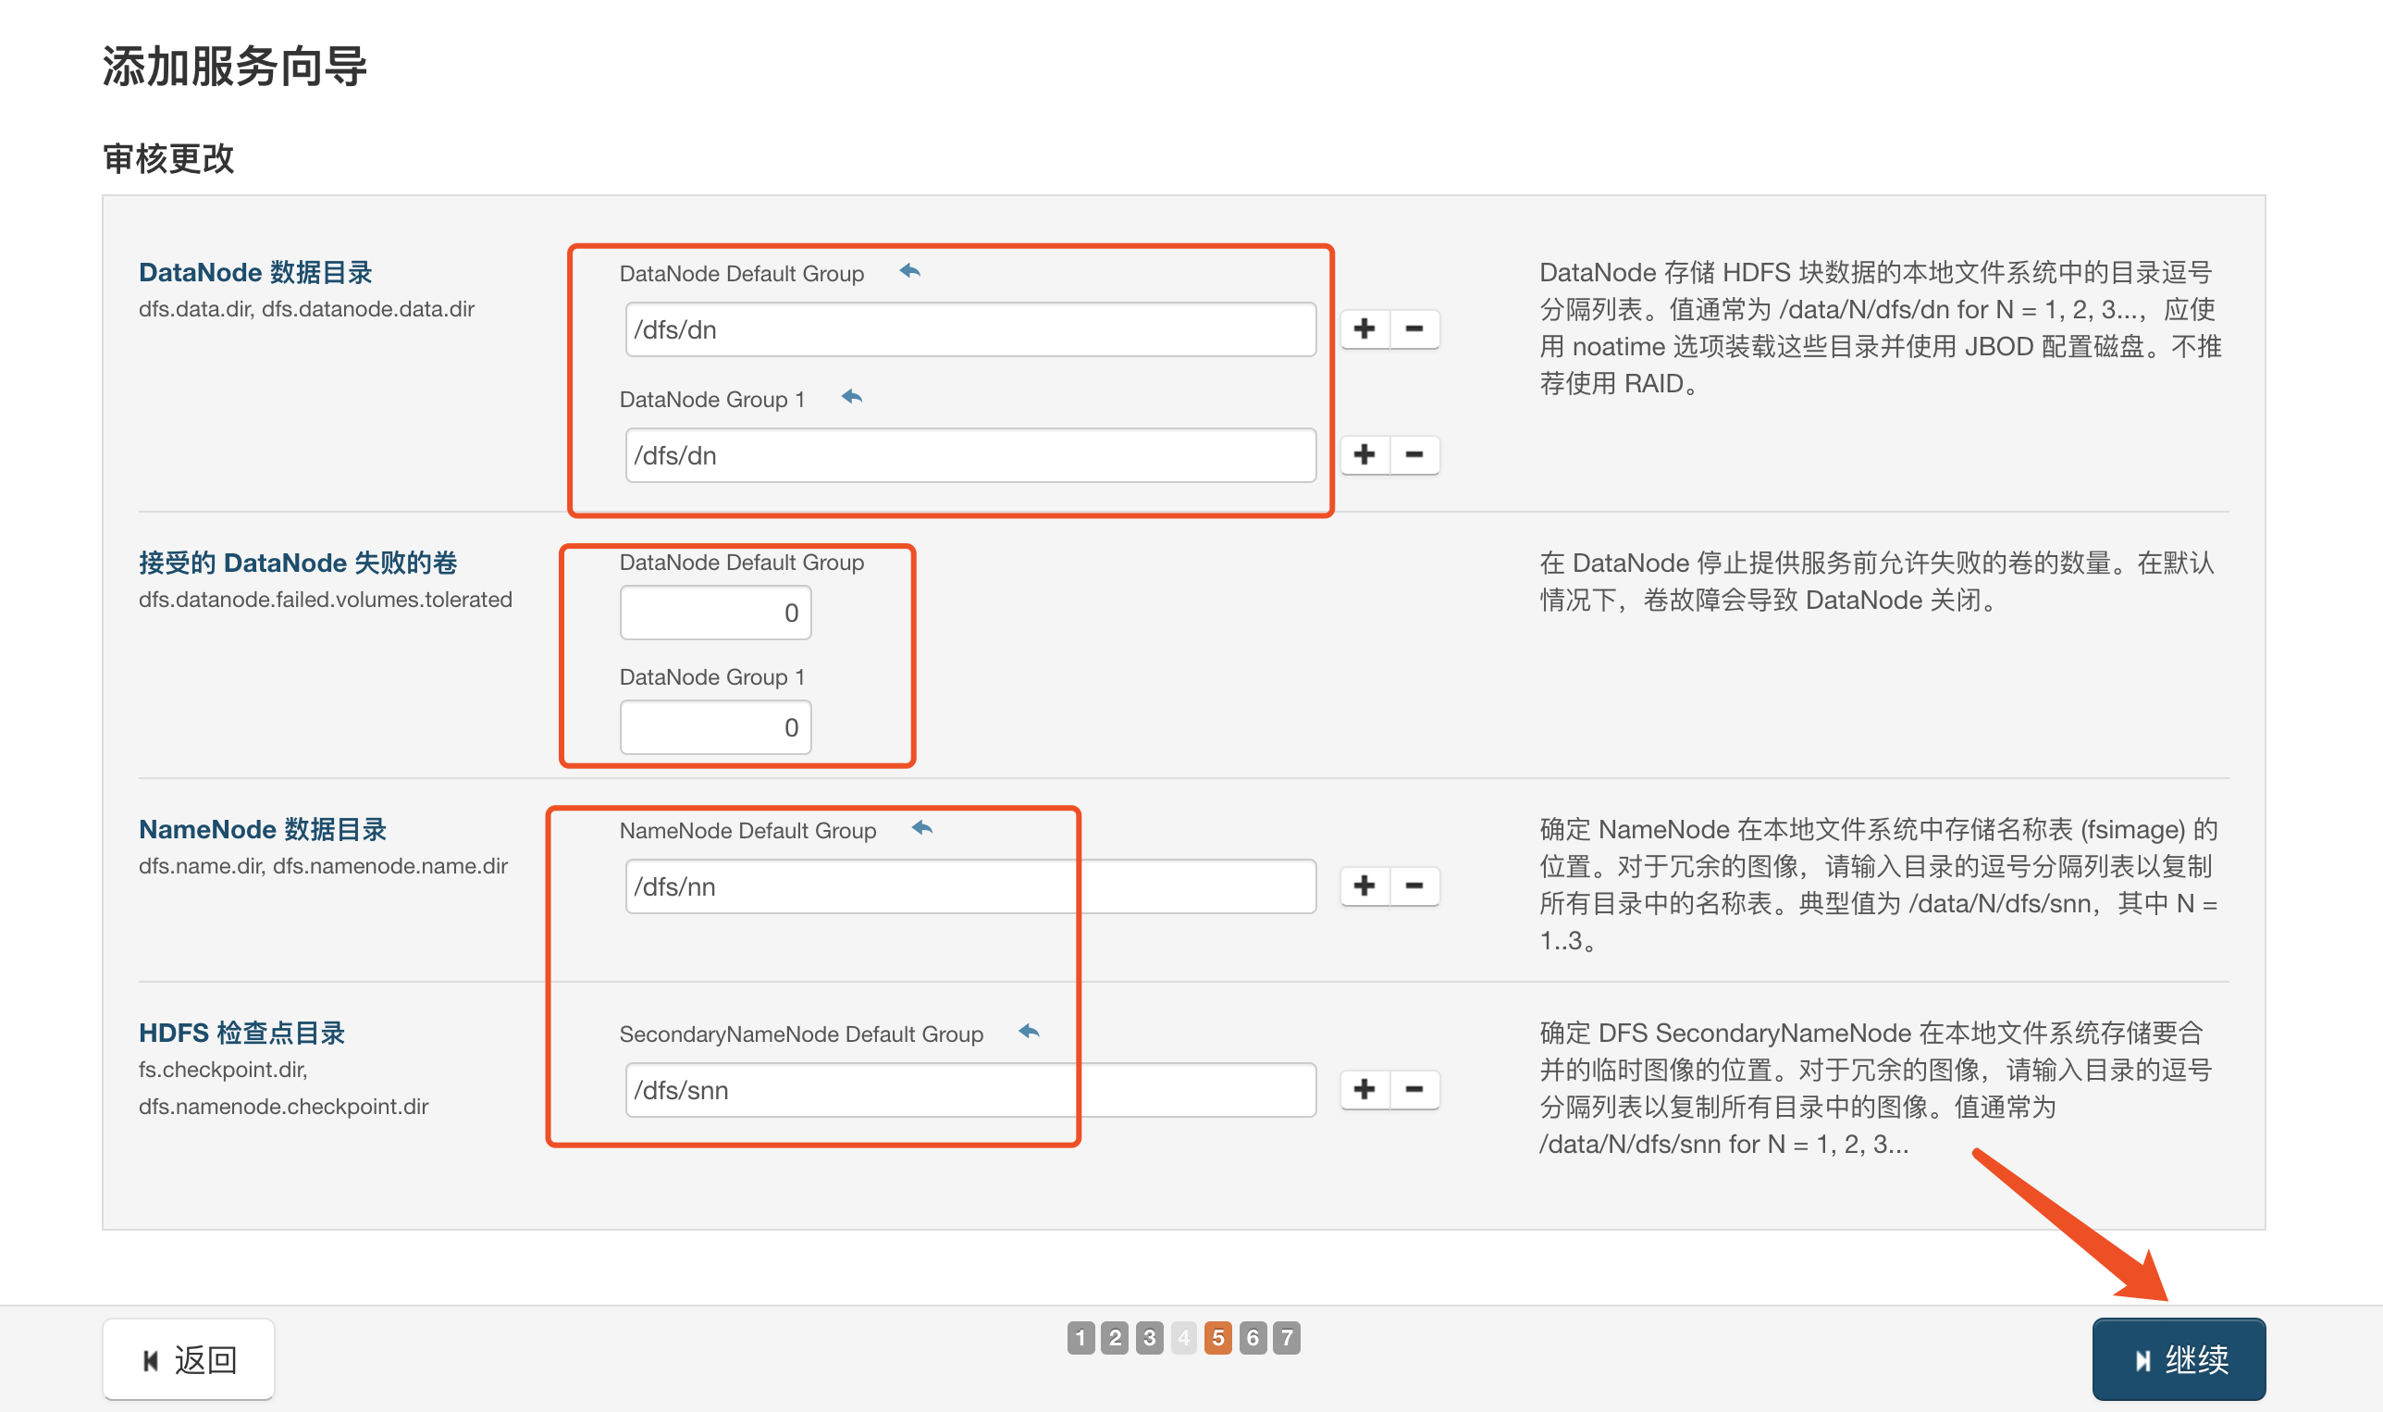Screen dimensions: 2383x1412
Task: Jump to wizard step 3
Action: click(x=1149, y=1338)
